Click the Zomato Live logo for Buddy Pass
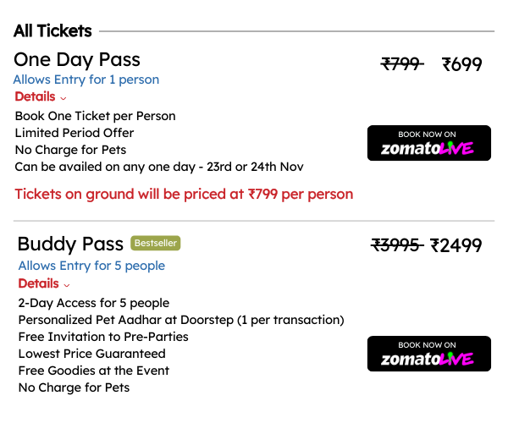 pyautogui.click(x=428, y=360)
